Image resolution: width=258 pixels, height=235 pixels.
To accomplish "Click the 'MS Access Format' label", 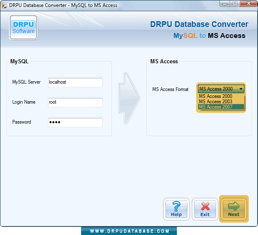I will coord(170,89).
